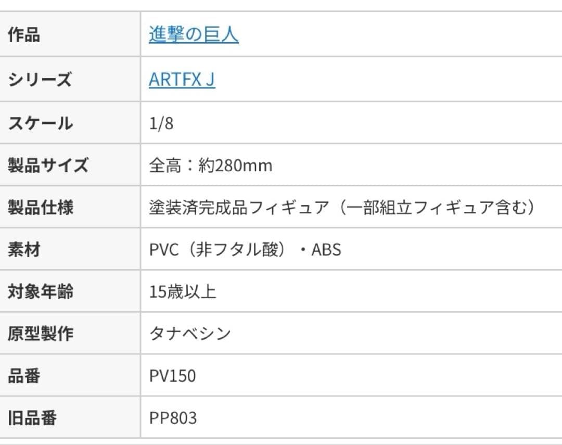
Task: Select the 塗装済完成品フィギュア specification text
Action: (x=342, y=208)
